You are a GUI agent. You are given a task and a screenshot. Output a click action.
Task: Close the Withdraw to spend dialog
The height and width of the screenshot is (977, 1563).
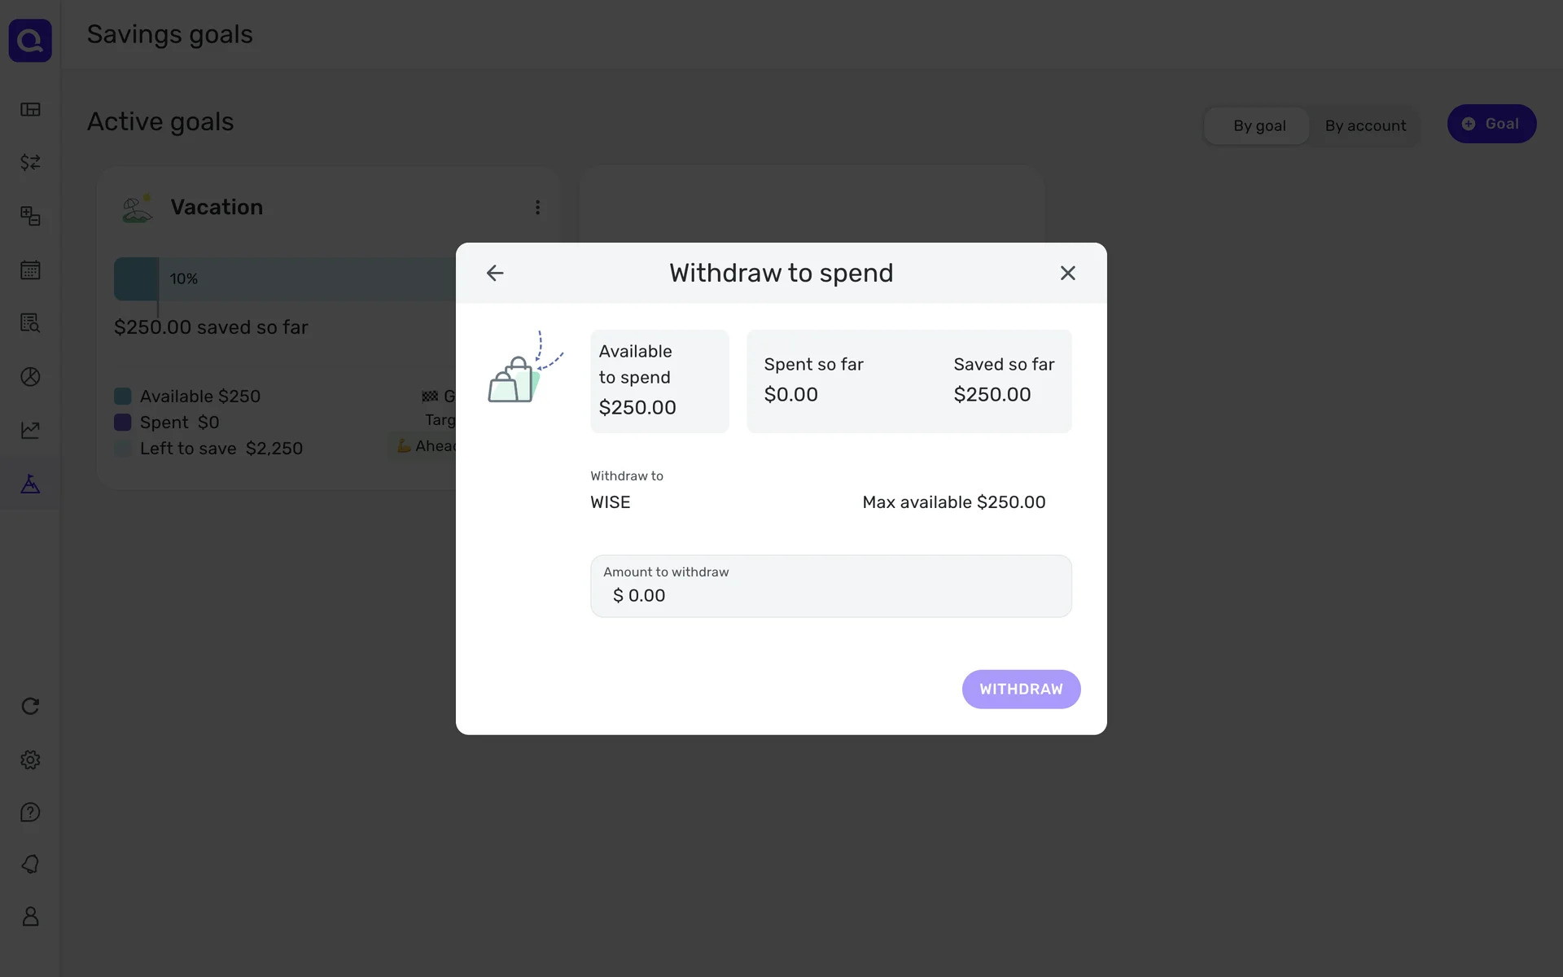click(x=1067, y=273)
